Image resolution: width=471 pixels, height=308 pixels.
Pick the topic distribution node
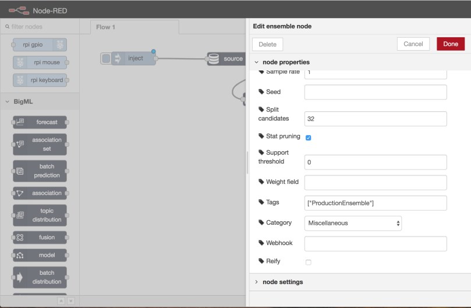click(40, 215)
